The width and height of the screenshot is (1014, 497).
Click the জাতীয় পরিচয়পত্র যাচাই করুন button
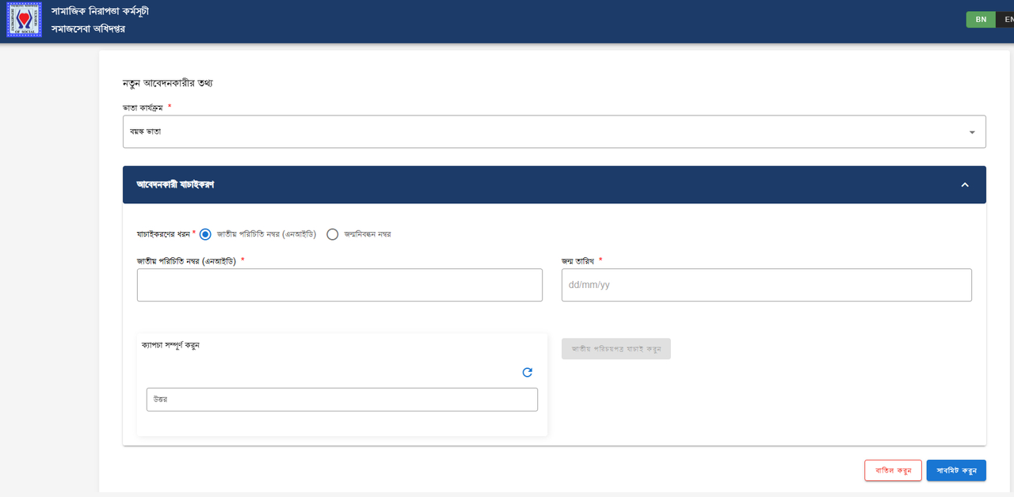coord(616,349)
